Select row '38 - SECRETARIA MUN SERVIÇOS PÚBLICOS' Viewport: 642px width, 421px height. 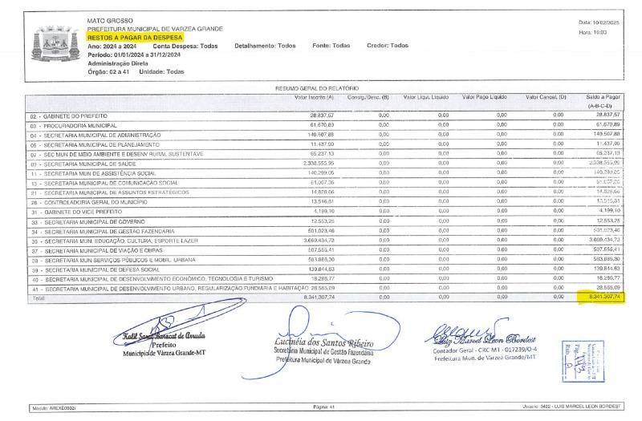click(325, 260)
